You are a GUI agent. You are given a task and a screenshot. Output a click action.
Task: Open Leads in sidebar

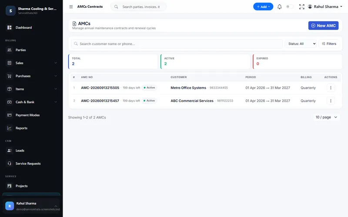click(x=31, y=151)
